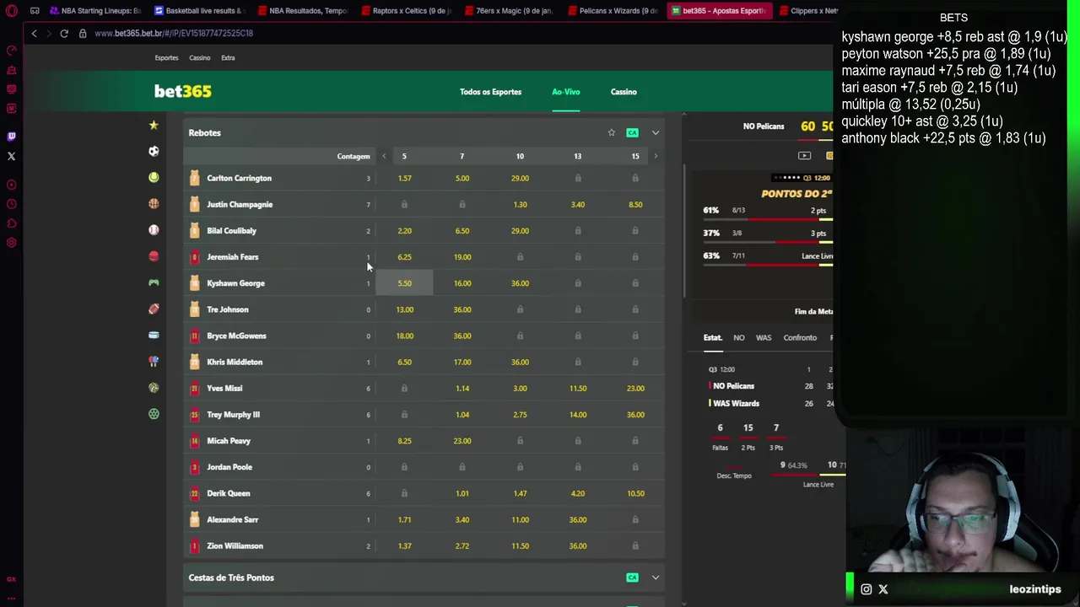The width and height of the screenshot is (1080, 607).
Task: Switch to 76ers x Magic browser tab
Action: (510, 11)
